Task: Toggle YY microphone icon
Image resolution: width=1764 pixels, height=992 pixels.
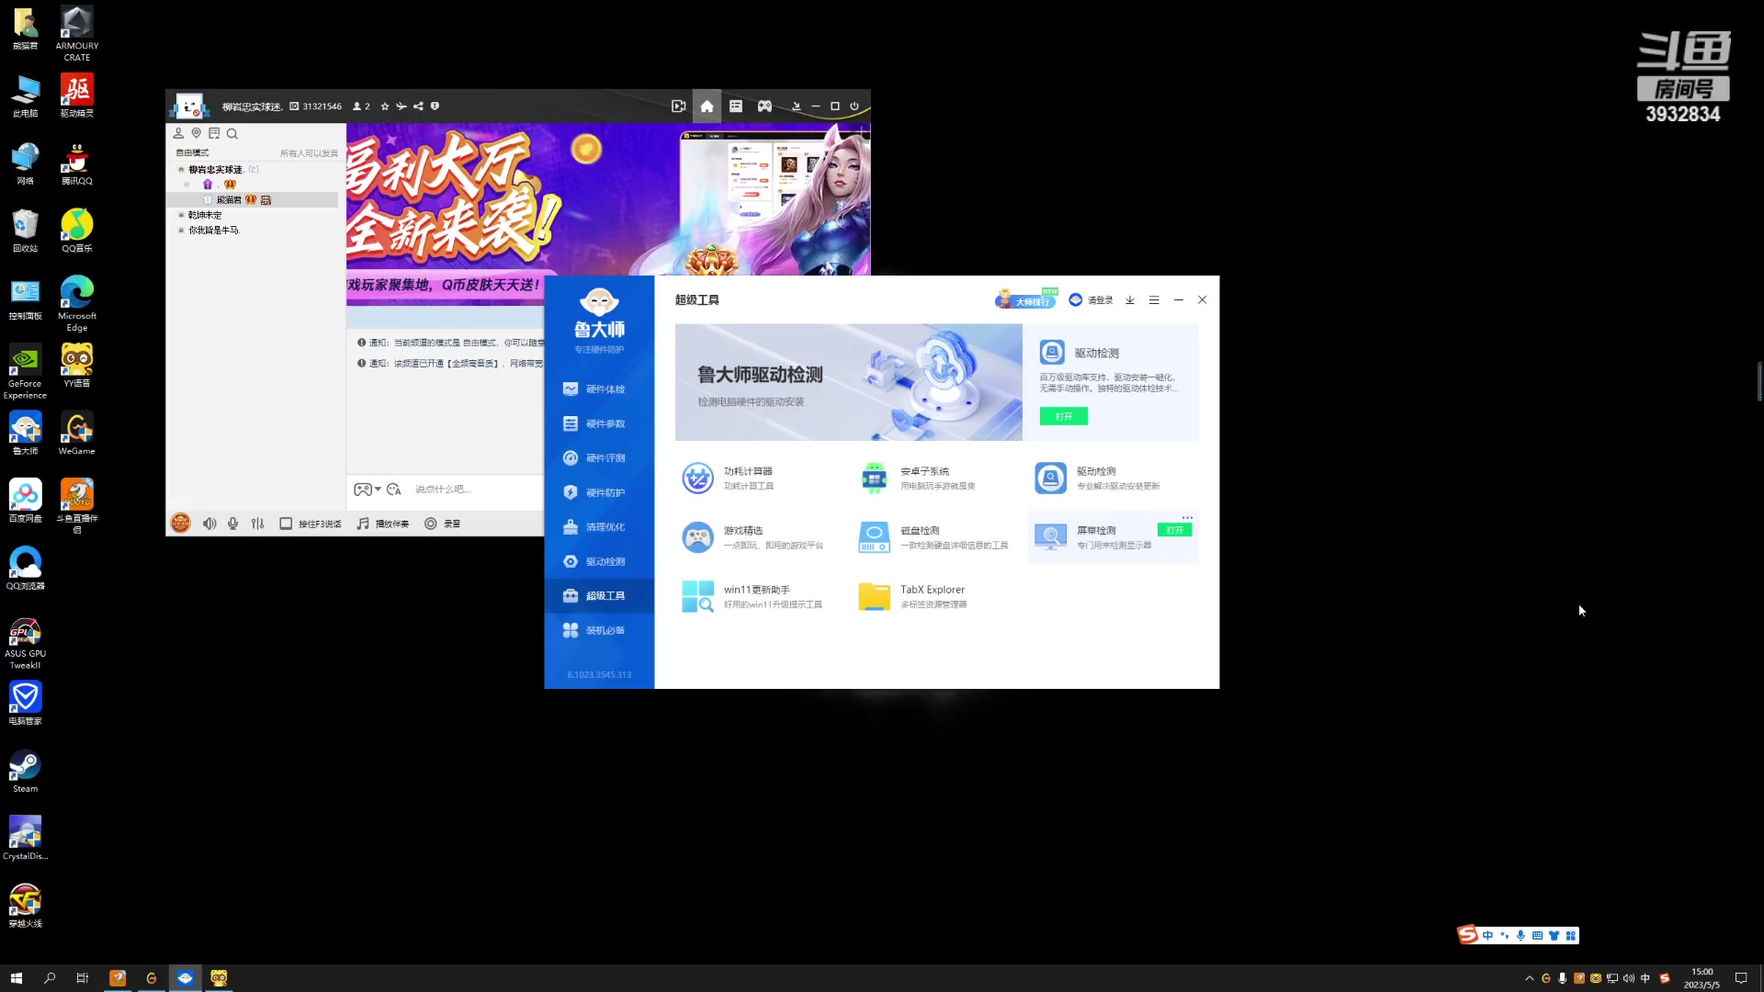Action: (233, 524)
